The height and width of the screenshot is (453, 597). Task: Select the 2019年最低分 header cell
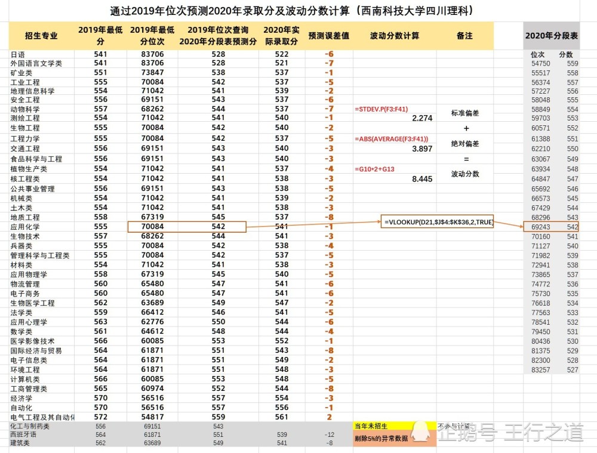pyautogui.click(x=100, y=36)
